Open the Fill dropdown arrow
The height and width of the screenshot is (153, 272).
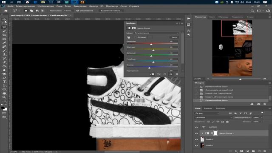pos(262,122)
